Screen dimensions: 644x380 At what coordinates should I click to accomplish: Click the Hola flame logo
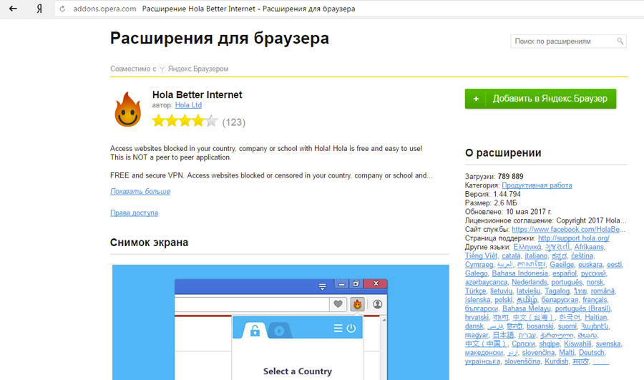(128, 109)
